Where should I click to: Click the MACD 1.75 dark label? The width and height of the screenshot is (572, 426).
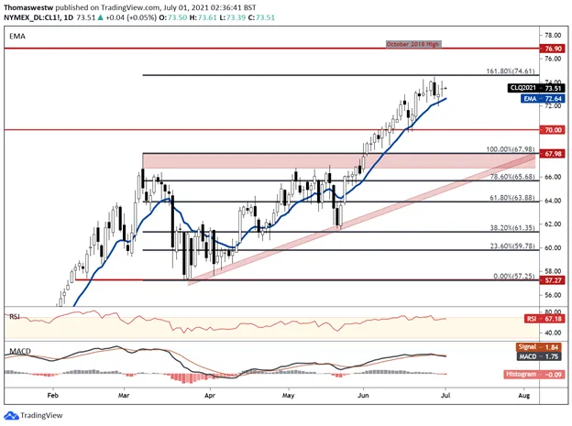(x=538, y=356)
